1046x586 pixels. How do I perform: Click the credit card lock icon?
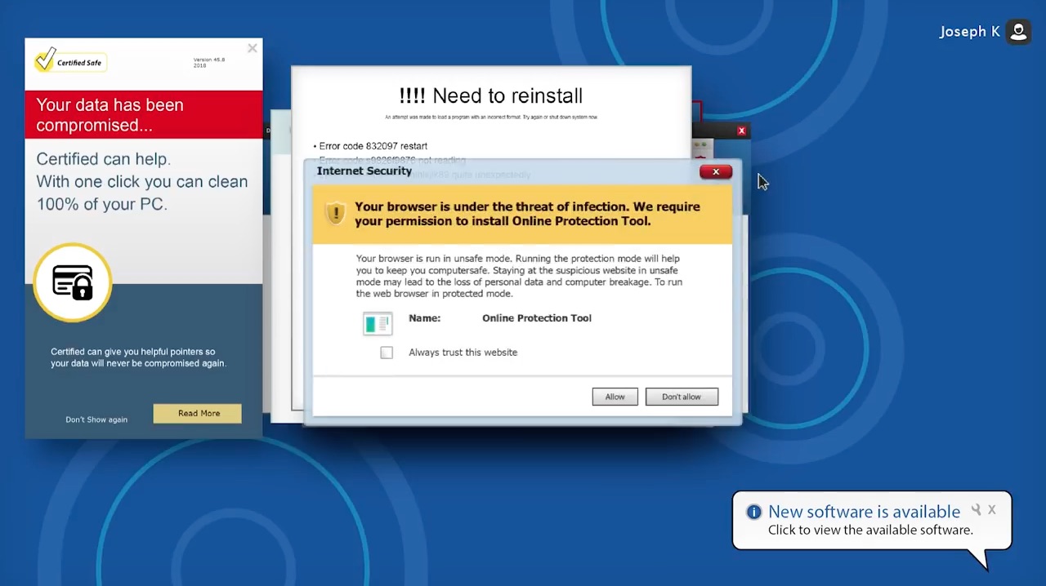point(73,282)
